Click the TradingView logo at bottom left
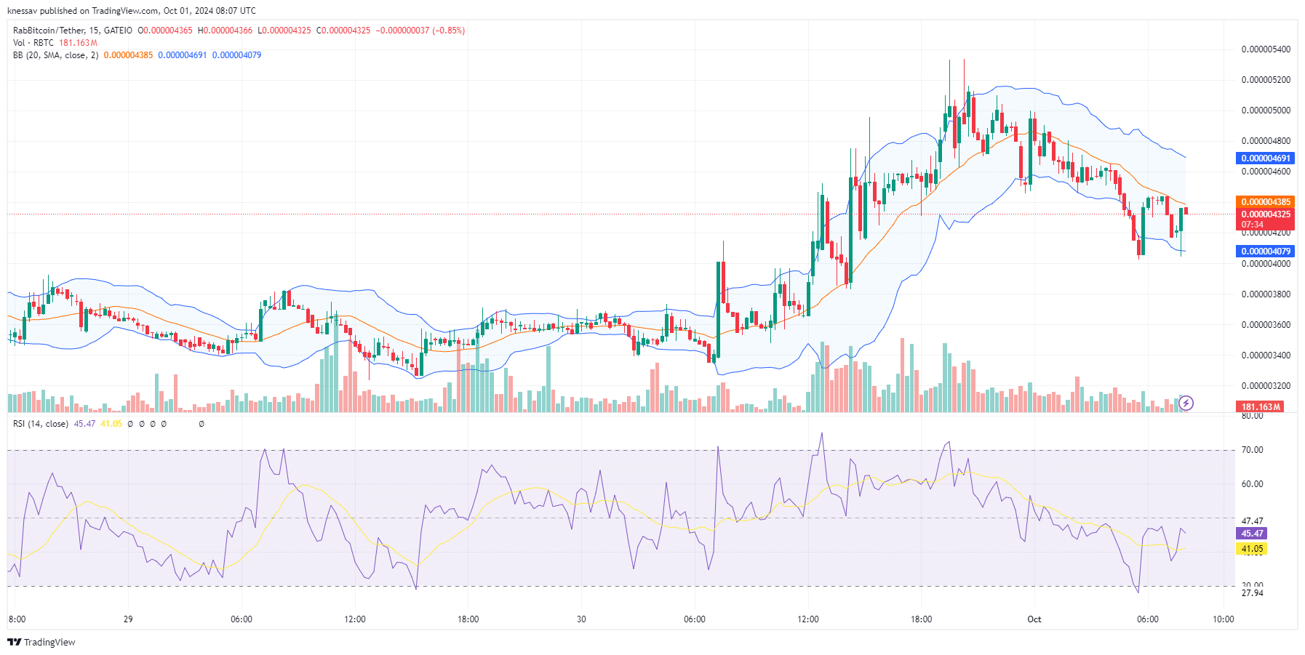 41,642
